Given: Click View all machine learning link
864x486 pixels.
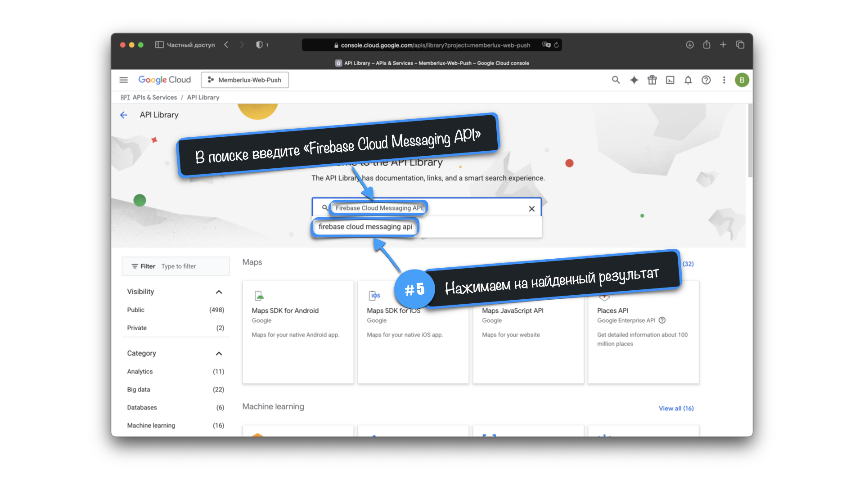Looking at the screenshot, I should [x=676, y=409].
